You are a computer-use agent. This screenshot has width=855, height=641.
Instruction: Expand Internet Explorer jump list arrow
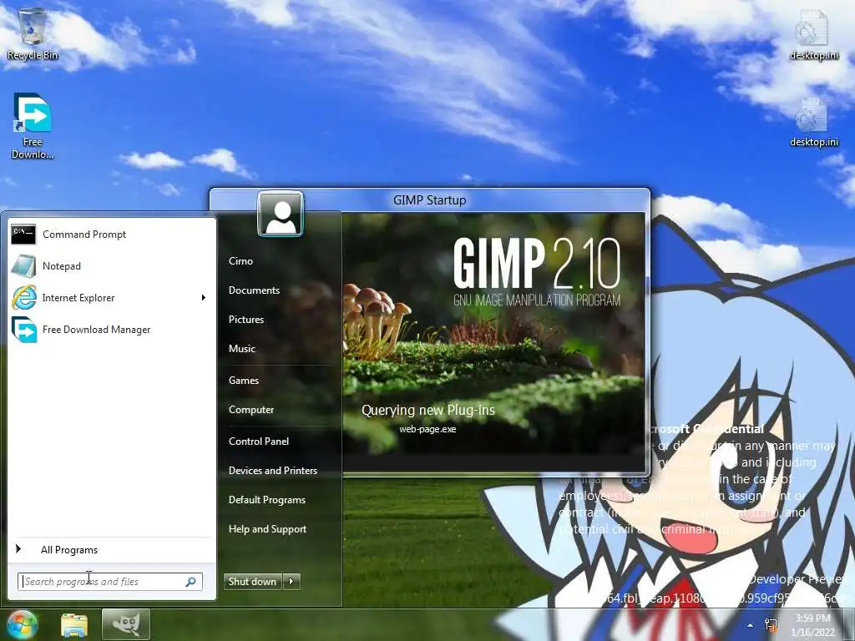[204, 298]
